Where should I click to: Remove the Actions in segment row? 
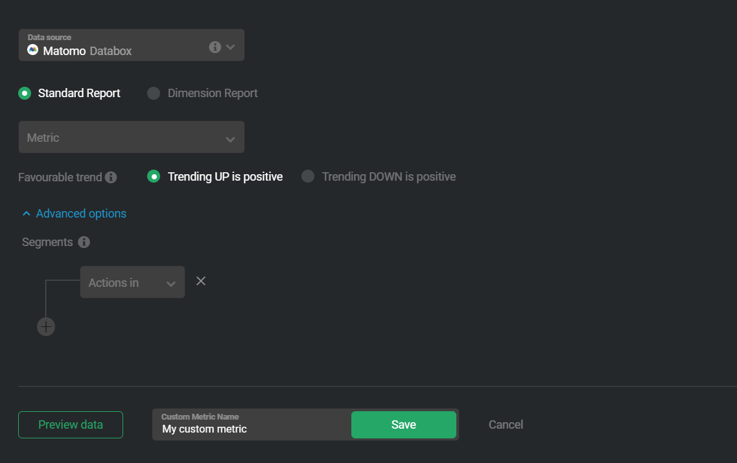pos(201,281)
